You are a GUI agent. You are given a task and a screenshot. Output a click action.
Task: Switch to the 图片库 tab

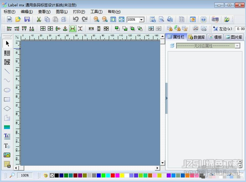(234, 37)
